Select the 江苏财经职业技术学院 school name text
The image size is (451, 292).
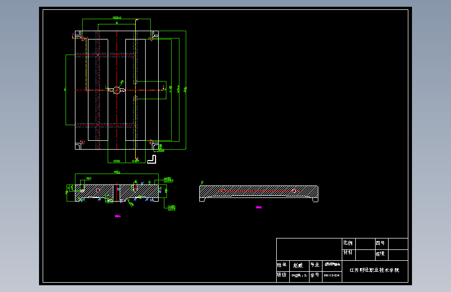point(374,270)
